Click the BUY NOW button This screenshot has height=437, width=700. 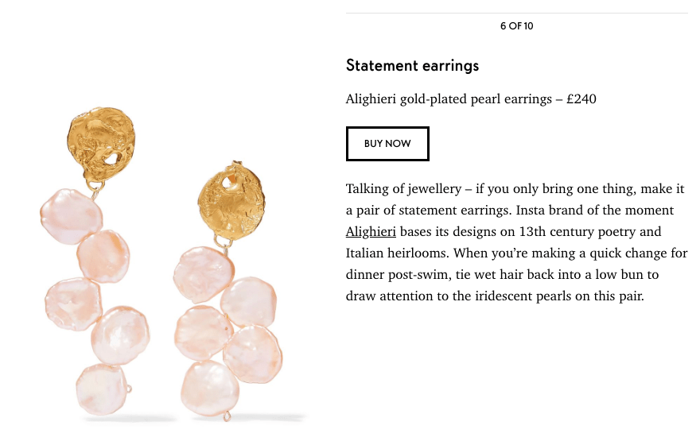point(387,144)
